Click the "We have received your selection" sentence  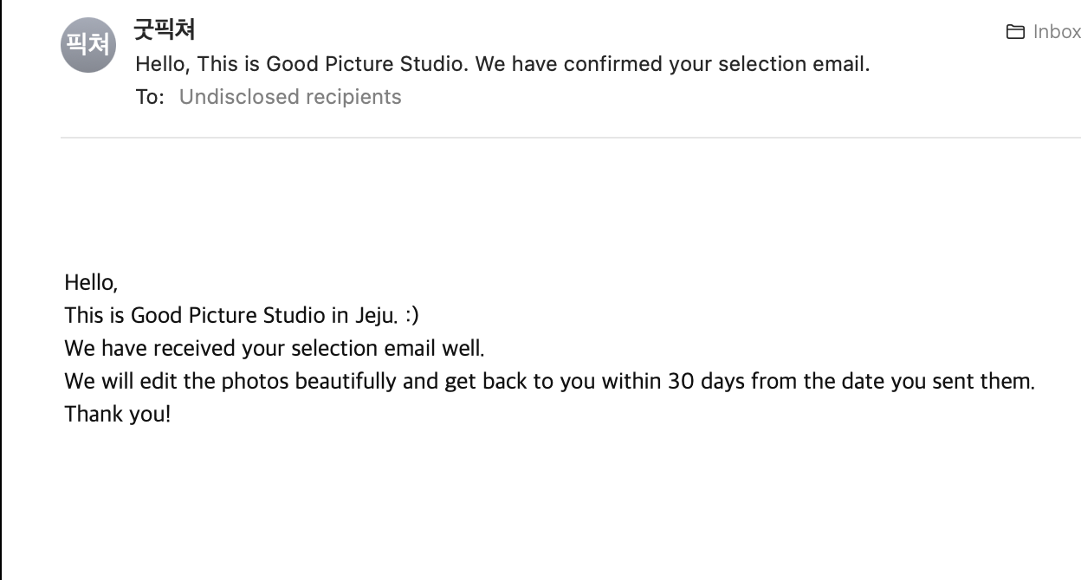(x=274, y=348)
